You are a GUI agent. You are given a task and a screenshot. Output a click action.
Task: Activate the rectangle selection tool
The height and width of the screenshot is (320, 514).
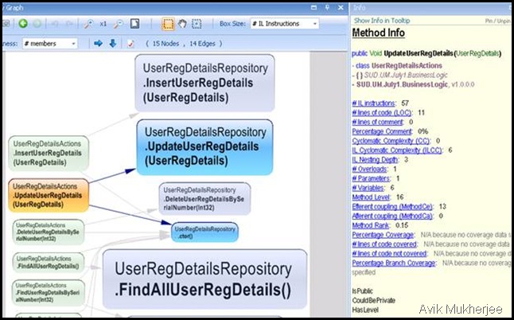tap(168, 24)
